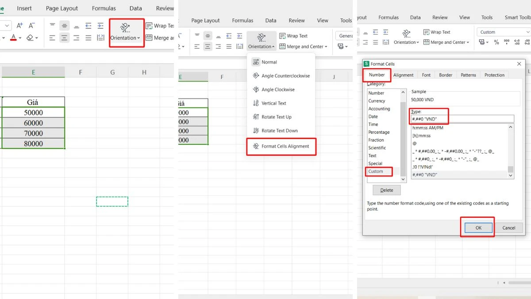Click the thousands separator (comma style) icon
The image size is (531, 299).
(506, 42)
